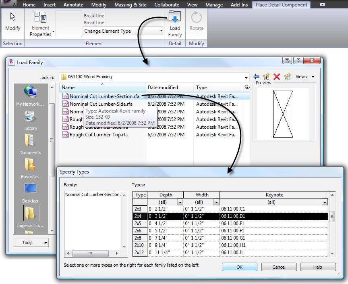Select the 2x8 type row
The height and width of the screenshot is (284, 348).
click(x=230, y=238)
